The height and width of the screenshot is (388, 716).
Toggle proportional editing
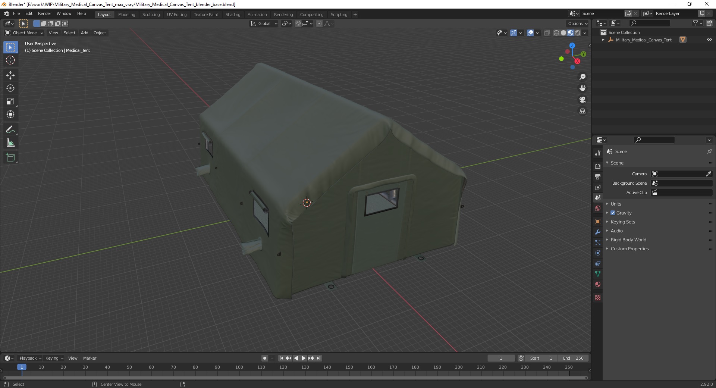[319, 24]
